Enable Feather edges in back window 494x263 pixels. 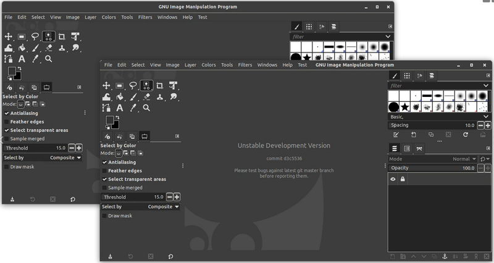pyautogui.click(x=6, y=122)
